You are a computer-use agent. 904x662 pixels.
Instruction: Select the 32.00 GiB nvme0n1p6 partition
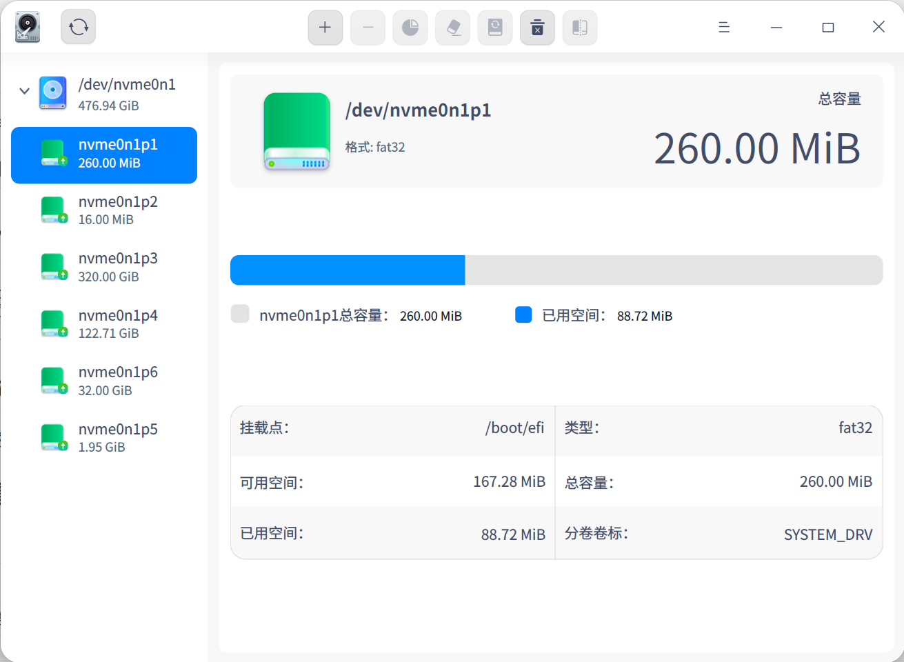pyautogui.click(x=103, y=380)
